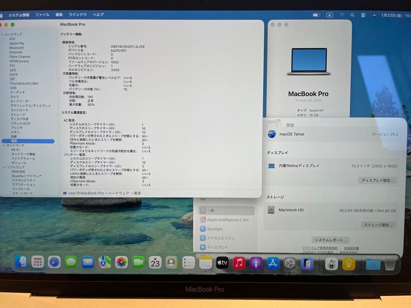Select the Macintosh HD storage entry

(292, 210)
